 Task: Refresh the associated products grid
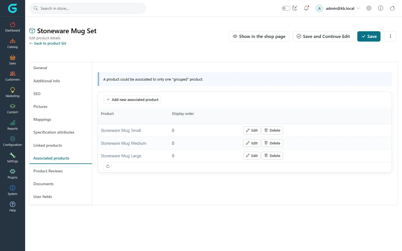point(108,166)
